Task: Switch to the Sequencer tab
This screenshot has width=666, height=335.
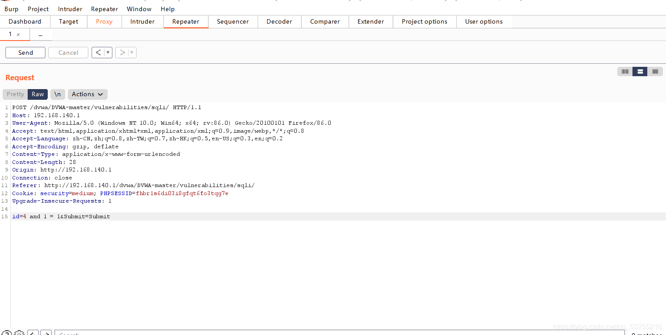Action: pyautogui.click(x=233, y=21)
